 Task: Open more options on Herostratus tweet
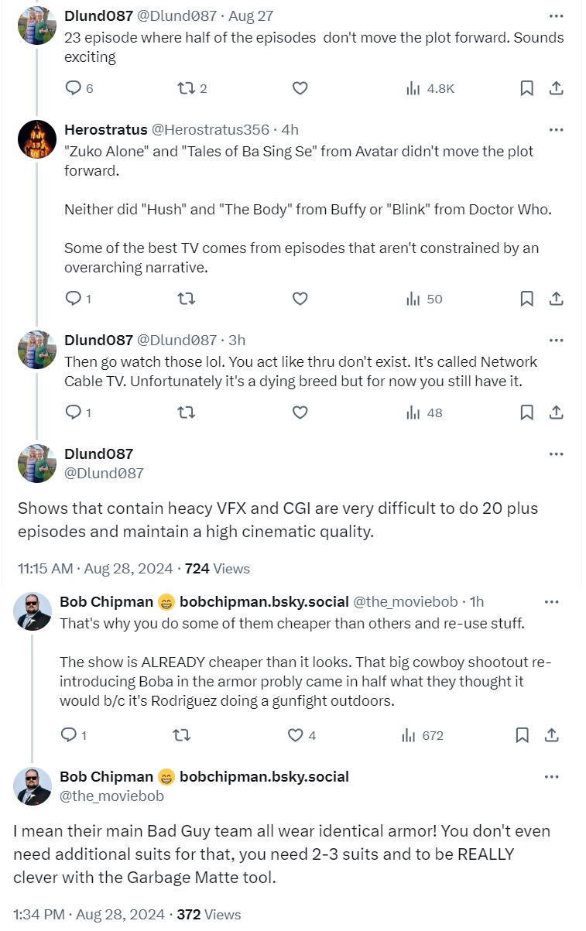556,129
